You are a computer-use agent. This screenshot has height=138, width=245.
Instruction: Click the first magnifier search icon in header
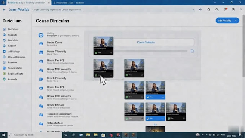click(x=209, y=9)
